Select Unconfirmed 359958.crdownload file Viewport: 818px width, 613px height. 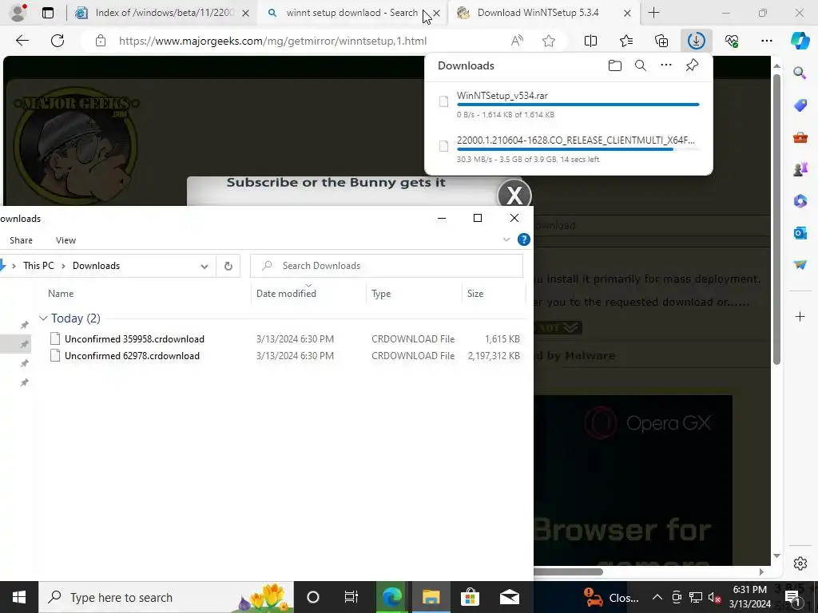click(285, 338)
